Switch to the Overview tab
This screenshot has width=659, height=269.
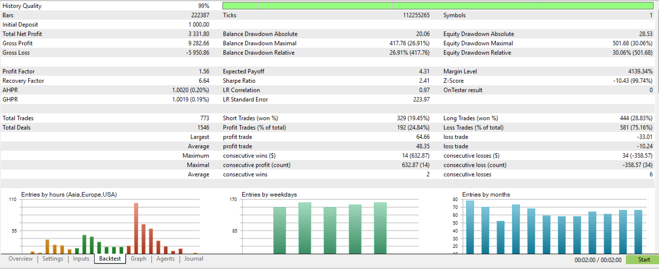tap(20, 259)
